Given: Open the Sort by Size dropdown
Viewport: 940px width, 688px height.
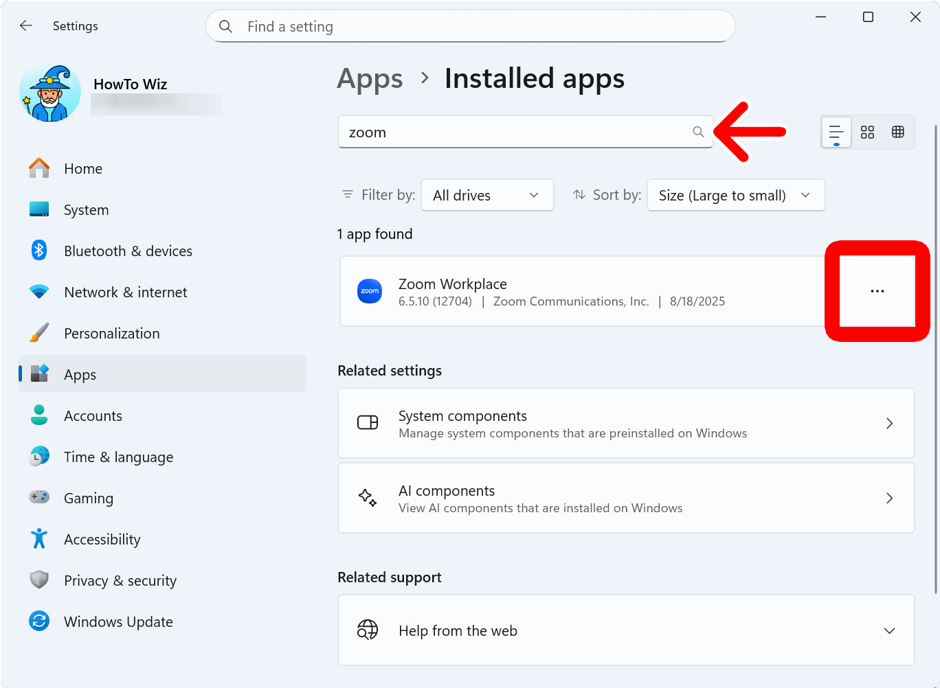Looking at the screenshot, I should [735, 195].
